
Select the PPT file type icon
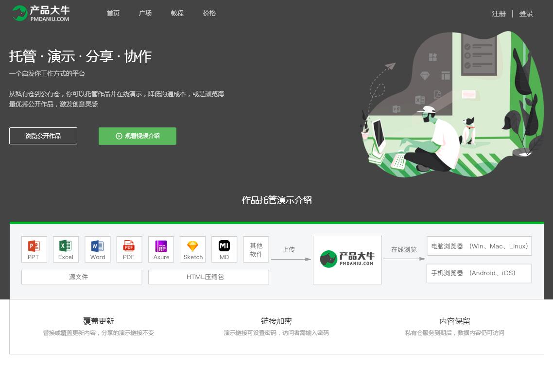pos(34,249)
